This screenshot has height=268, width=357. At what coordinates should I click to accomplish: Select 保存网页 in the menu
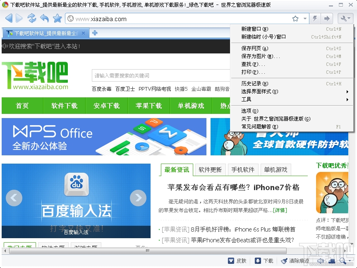tap(292, 48)
